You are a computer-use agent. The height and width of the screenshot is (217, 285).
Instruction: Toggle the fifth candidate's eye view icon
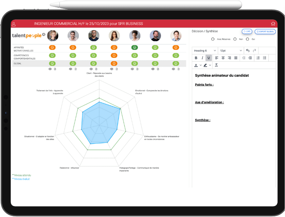[132, 69]
